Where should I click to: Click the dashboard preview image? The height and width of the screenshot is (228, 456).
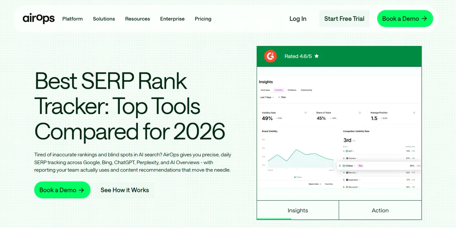pos(339,133)
